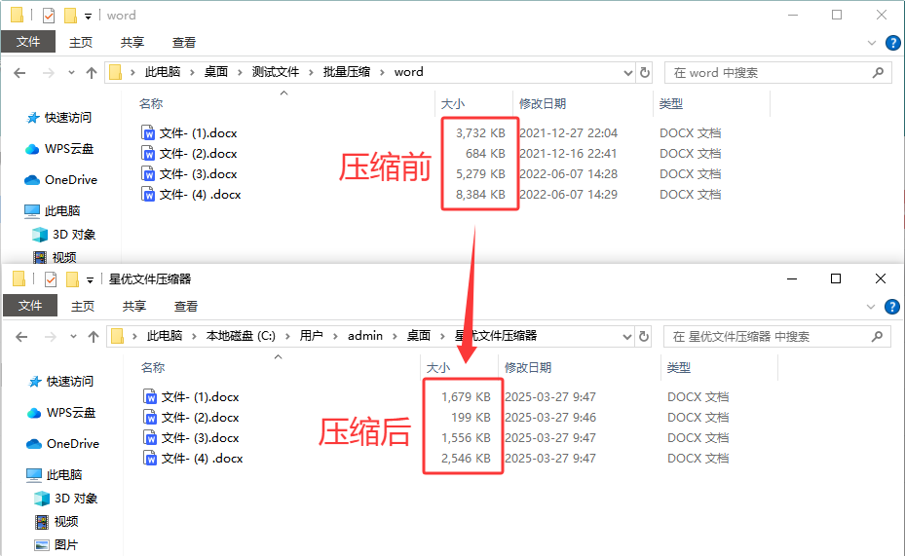Click properties checkmark icon in the 星优文件压缩器 title bar
Image resolution: width=905 pixels, height=556 pixels.
[51, 279]
